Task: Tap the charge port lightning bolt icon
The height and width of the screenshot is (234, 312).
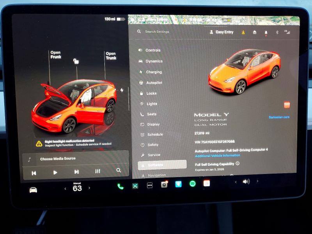Action: coord(122,90)
